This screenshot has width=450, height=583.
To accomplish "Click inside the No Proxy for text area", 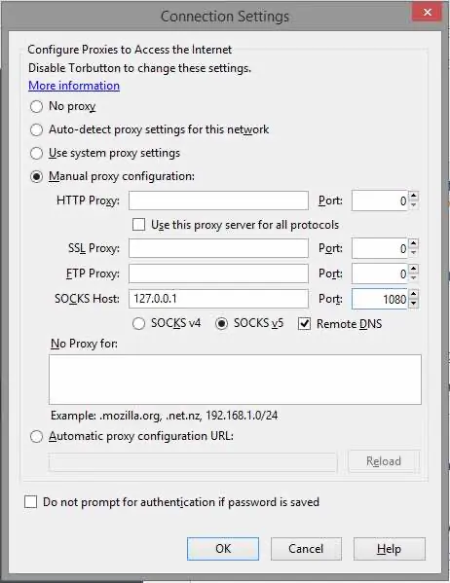I will [x=235, y=380].
